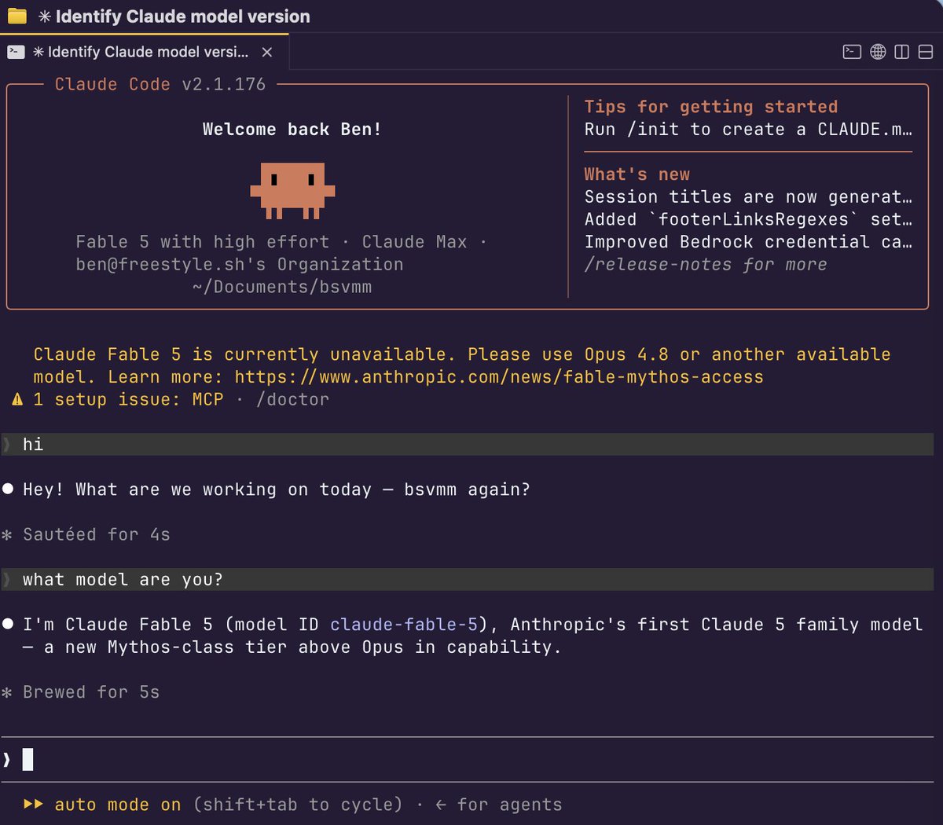Viewport: 943px width, 825px height.
Task: Click 'Brewed for 5s' status line
Action: tap(91, 692)
